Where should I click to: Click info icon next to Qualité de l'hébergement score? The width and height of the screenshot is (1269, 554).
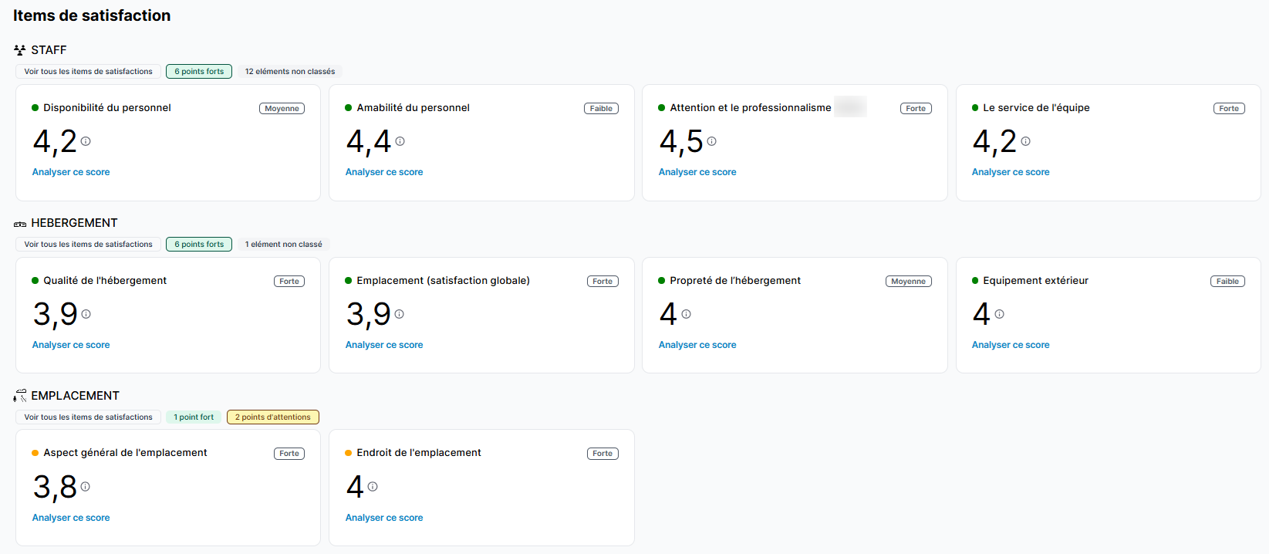86,314
